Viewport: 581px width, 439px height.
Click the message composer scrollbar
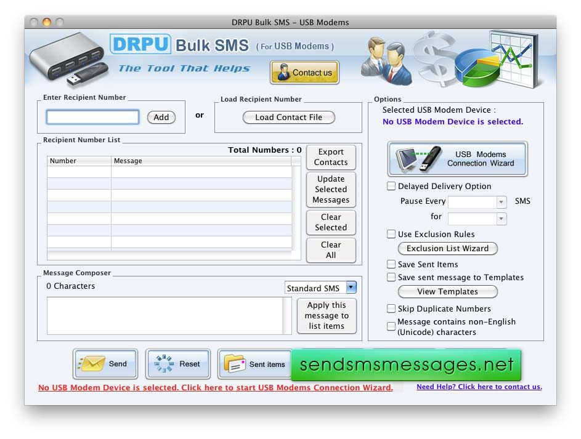(x=287, y=316)
